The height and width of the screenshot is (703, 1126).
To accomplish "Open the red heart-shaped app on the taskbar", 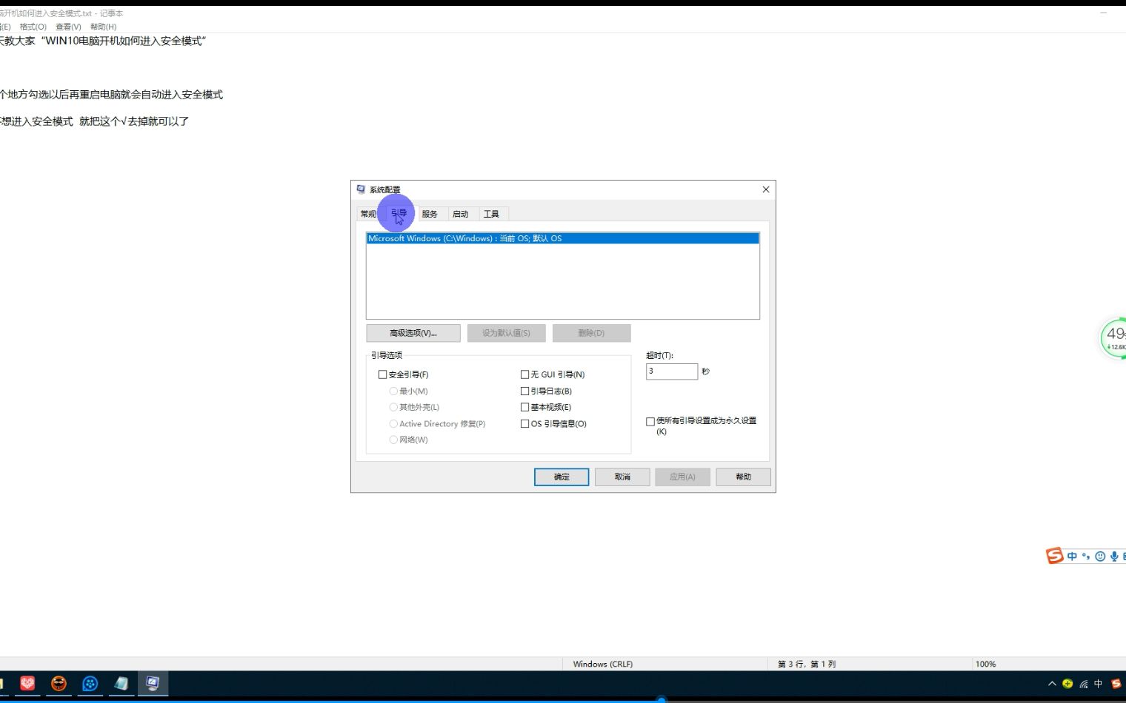I will pyautogui.click(x=27, y=684).
